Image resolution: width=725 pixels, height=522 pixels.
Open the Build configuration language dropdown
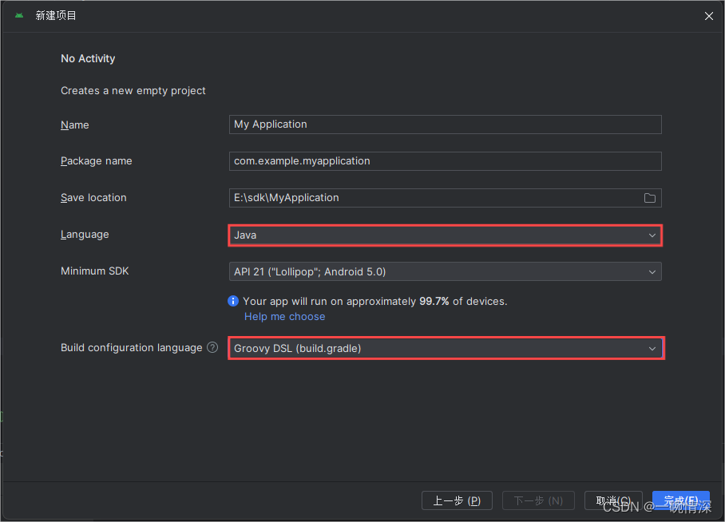pyautogui.click(x=446, y=348)
